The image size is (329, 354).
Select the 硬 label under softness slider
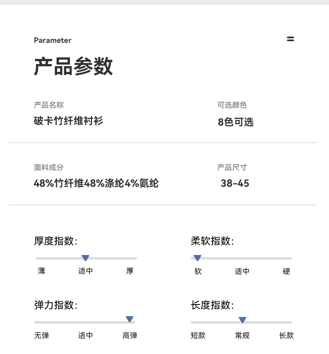point(286,271)
